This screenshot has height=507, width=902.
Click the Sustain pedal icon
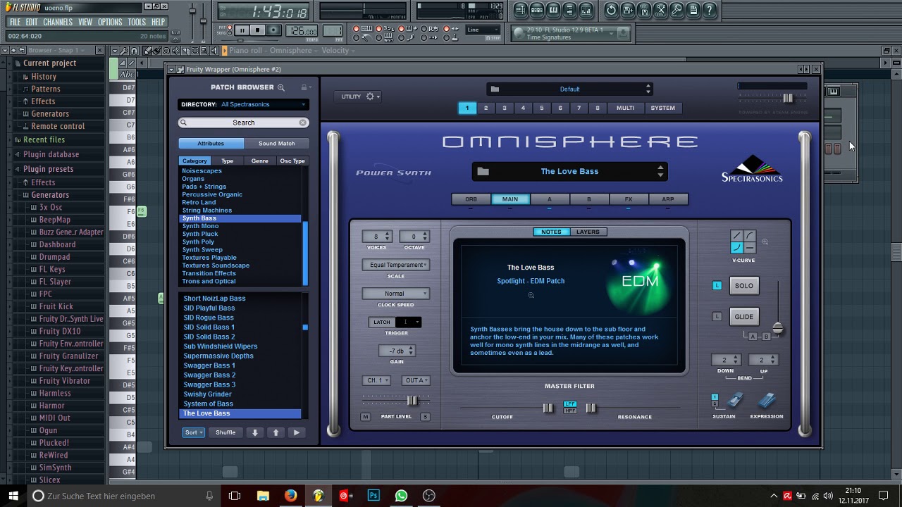point(734,401)
